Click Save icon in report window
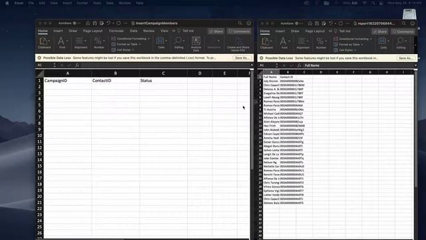The image size is (426, 240). [x=317, y=24]
